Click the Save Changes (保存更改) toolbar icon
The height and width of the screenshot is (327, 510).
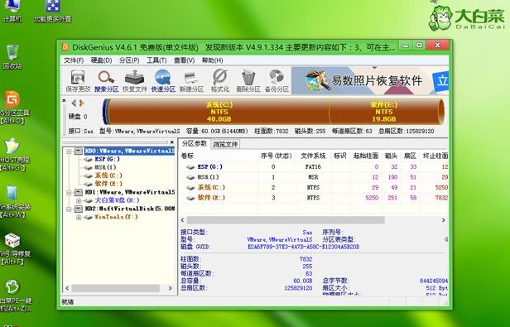click(78, 81)
